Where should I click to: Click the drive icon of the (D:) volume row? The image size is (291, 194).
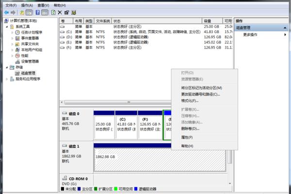(x=63, y=37)
